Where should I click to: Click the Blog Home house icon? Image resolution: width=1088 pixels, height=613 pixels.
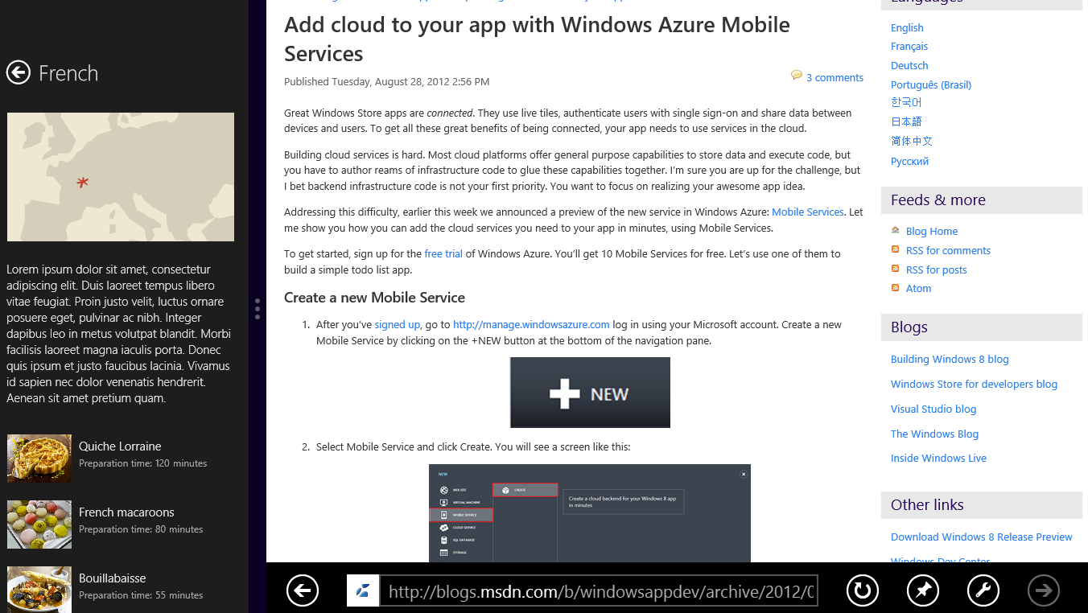click(x=896, y=230)
